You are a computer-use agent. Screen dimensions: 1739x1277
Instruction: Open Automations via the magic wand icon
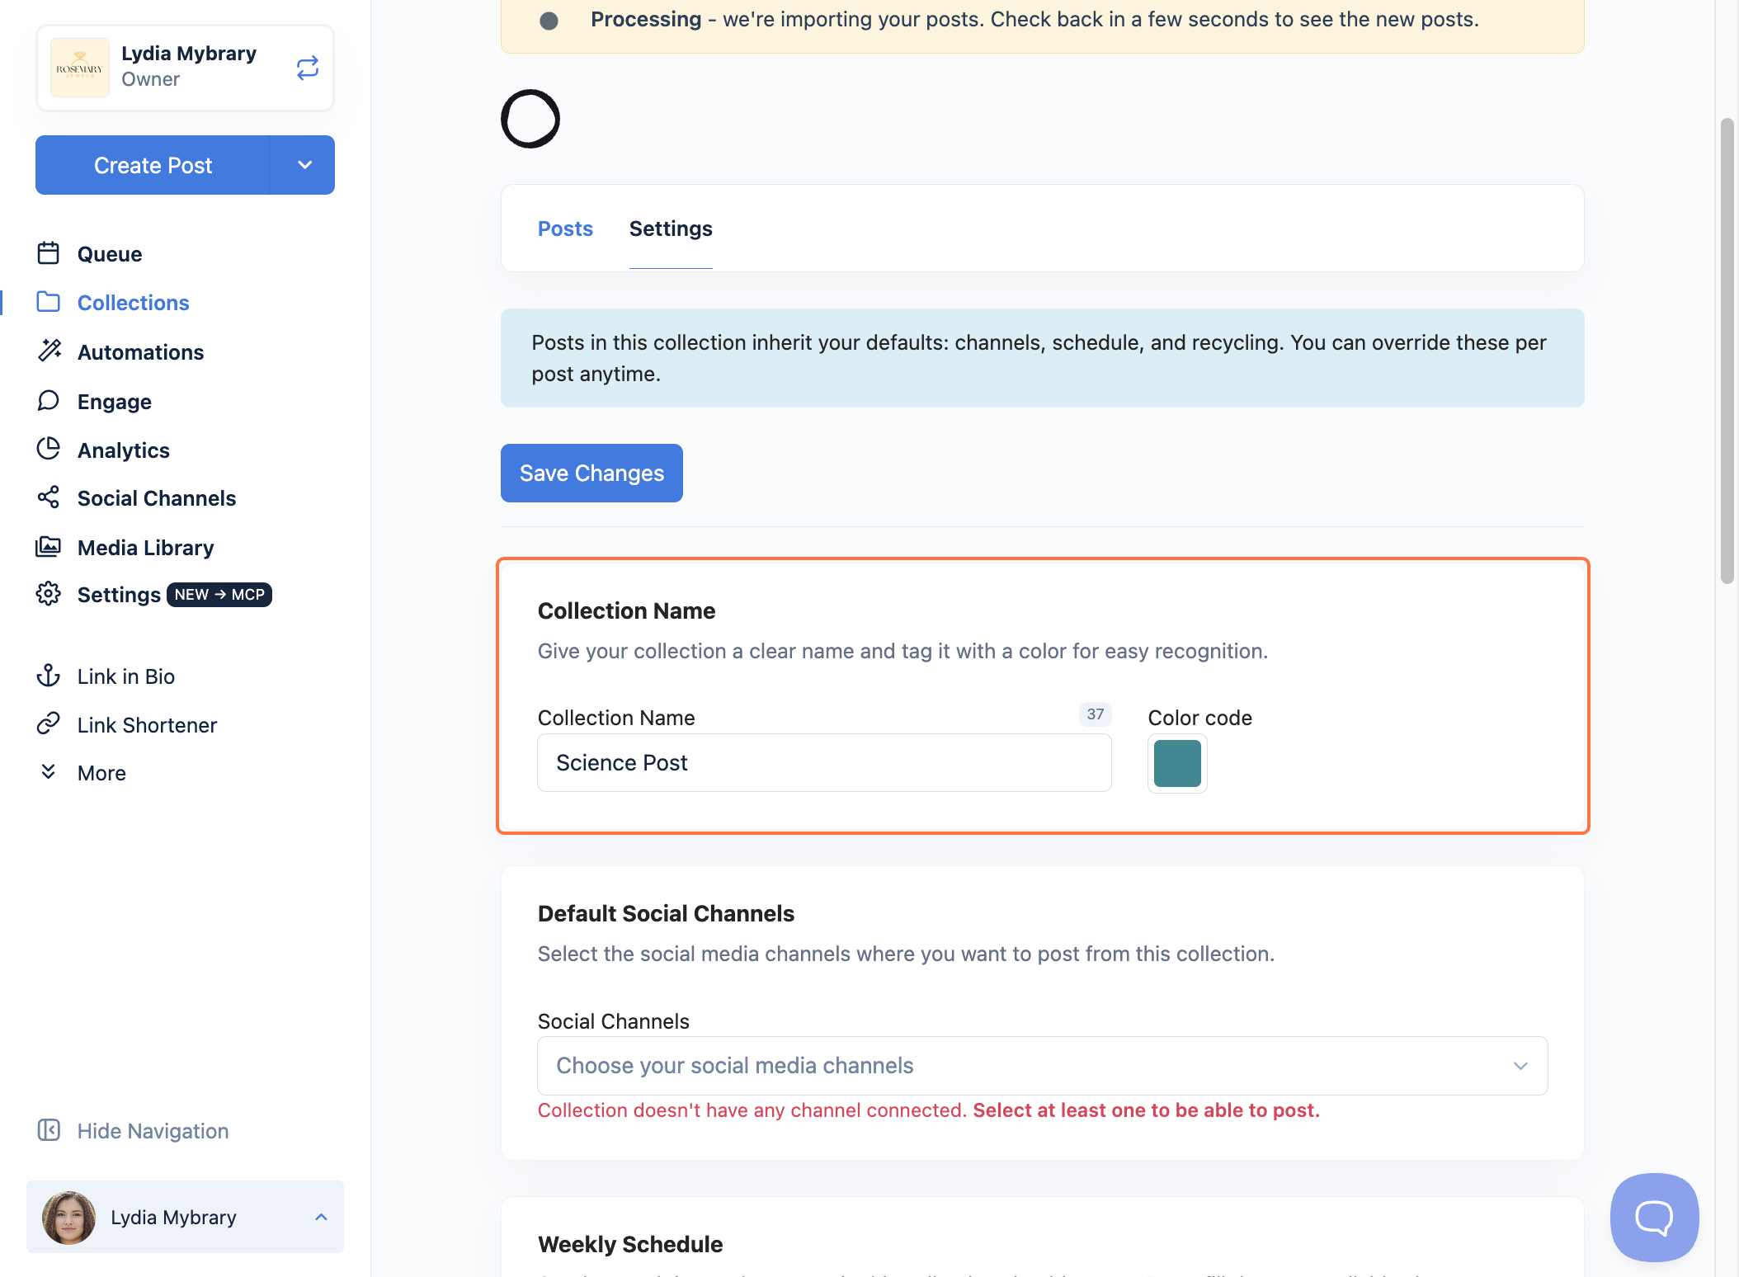(49, 351)
